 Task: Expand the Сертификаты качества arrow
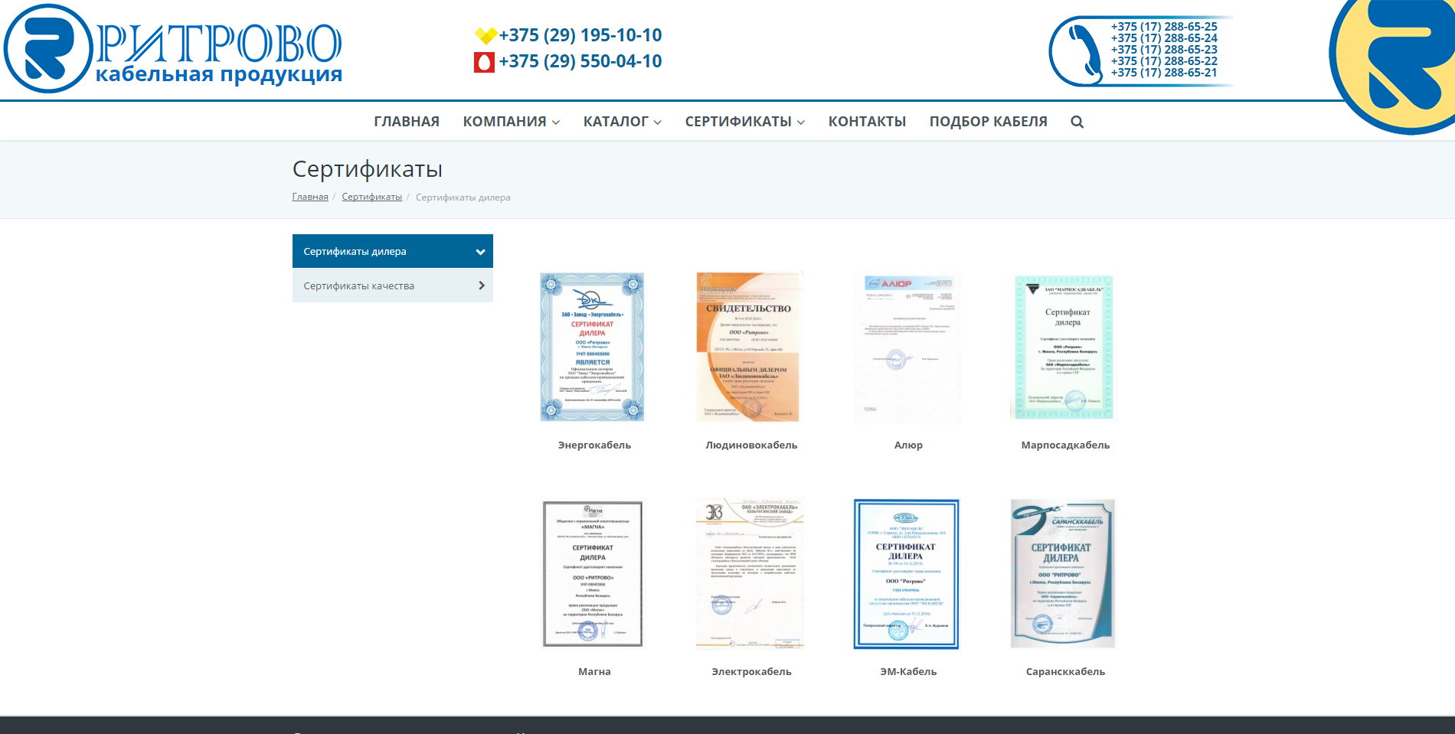point(482,285)
